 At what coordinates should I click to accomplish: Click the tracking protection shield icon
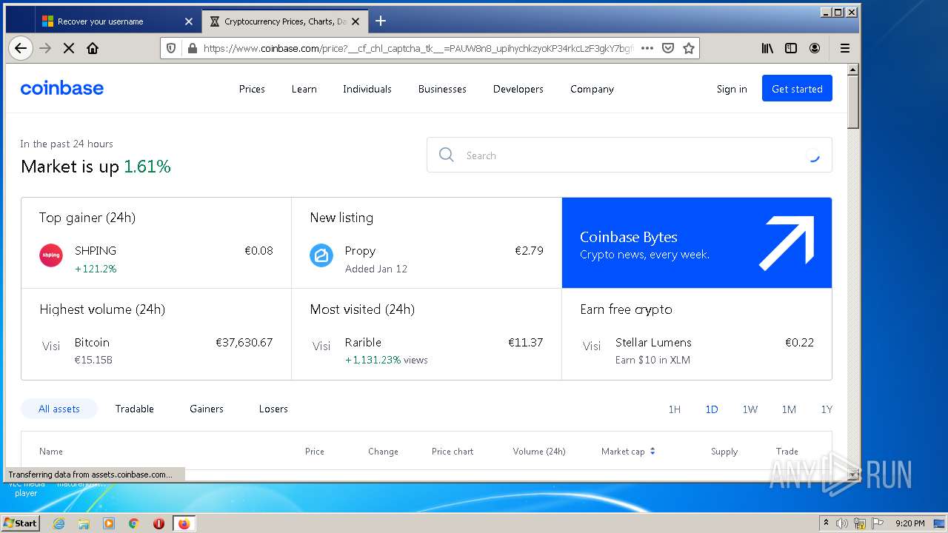click(171, 48)
